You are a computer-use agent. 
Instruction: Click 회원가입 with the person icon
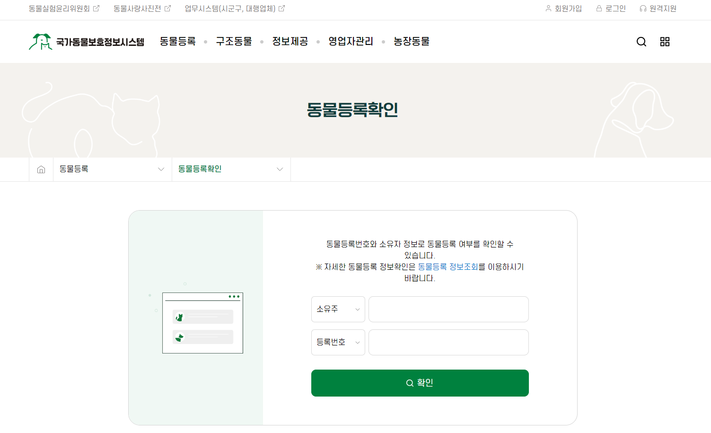pos(563,9)
